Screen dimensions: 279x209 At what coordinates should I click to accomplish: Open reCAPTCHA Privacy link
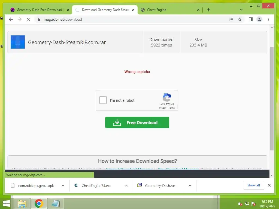[x=163, y=108]
